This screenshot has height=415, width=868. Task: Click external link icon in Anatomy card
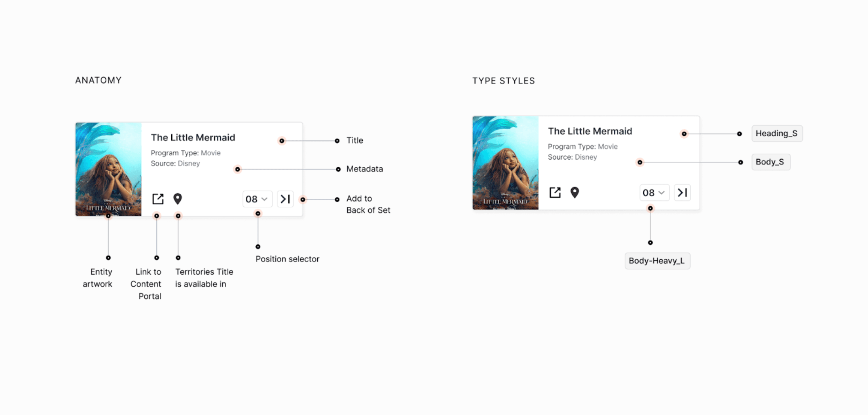tap(158, 199)
